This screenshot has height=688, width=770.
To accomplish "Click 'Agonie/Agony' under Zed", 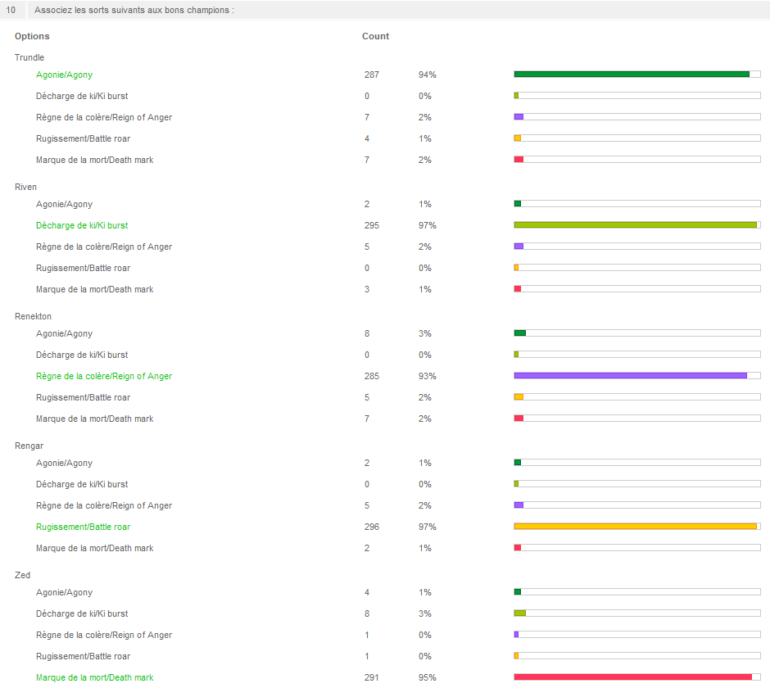I will coord(65,592).
